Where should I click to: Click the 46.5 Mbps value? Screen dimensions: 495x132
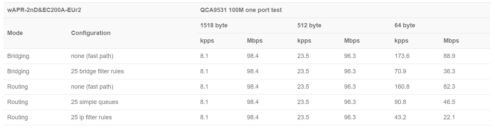[449, 102]
